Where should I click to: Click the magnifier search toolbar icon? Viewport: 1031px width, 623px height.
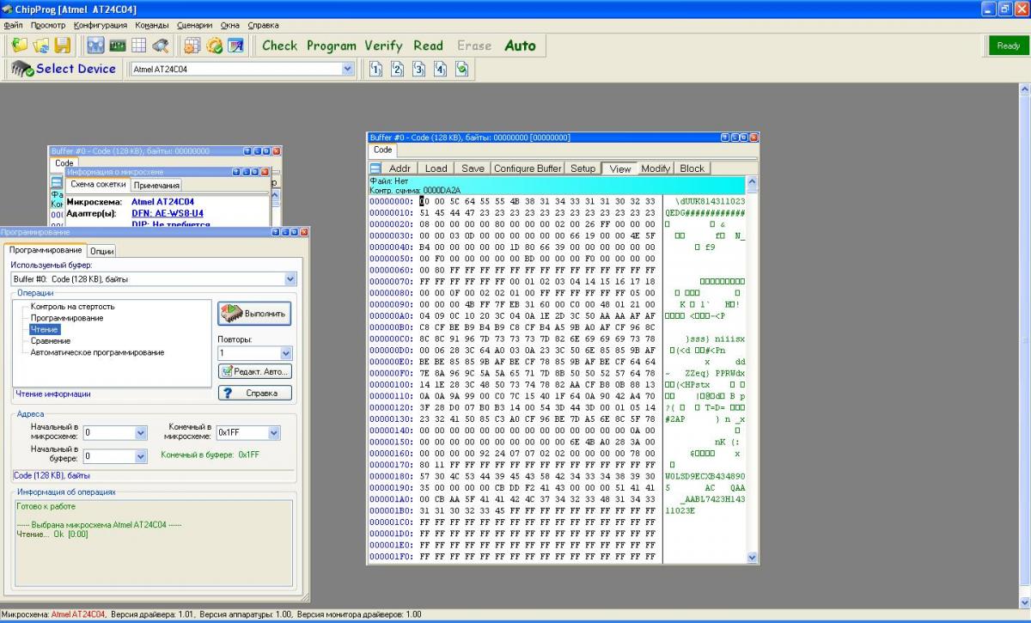[160, 46]
